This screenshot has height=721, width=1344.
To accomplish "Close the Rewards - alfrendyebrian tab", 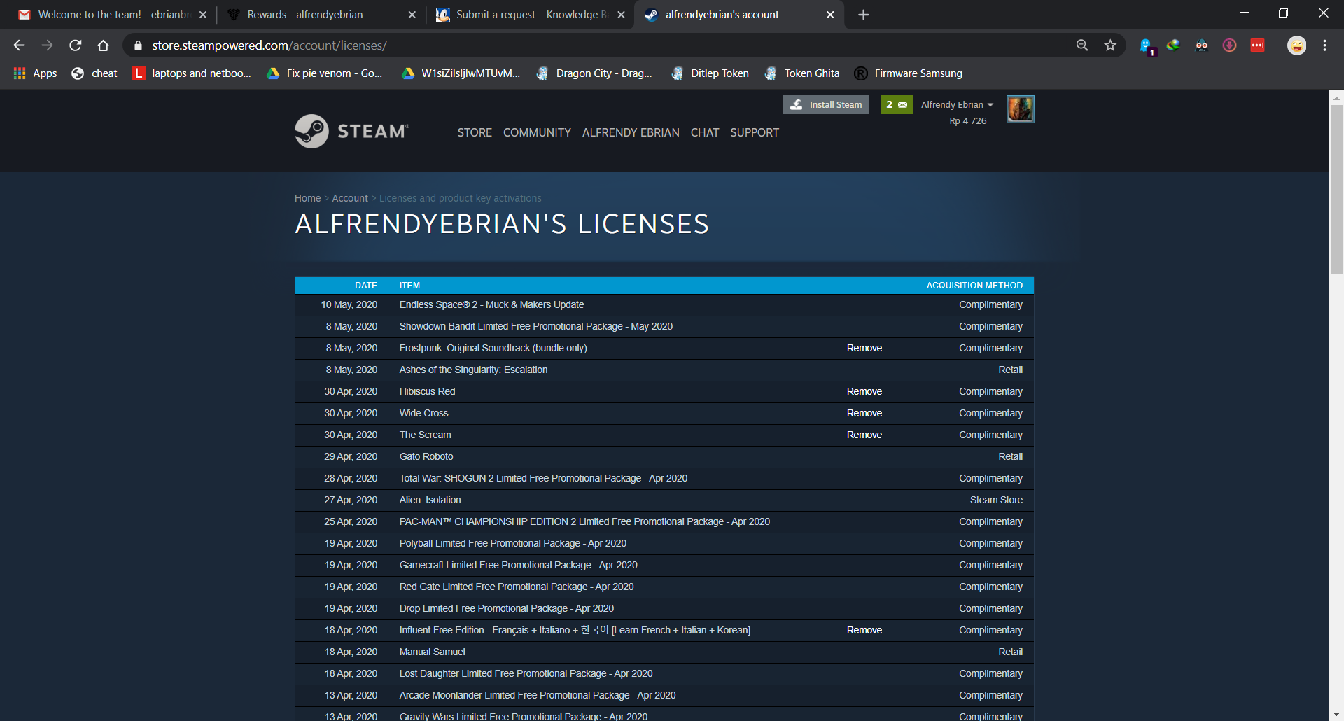I will click(x=412, y=15).
